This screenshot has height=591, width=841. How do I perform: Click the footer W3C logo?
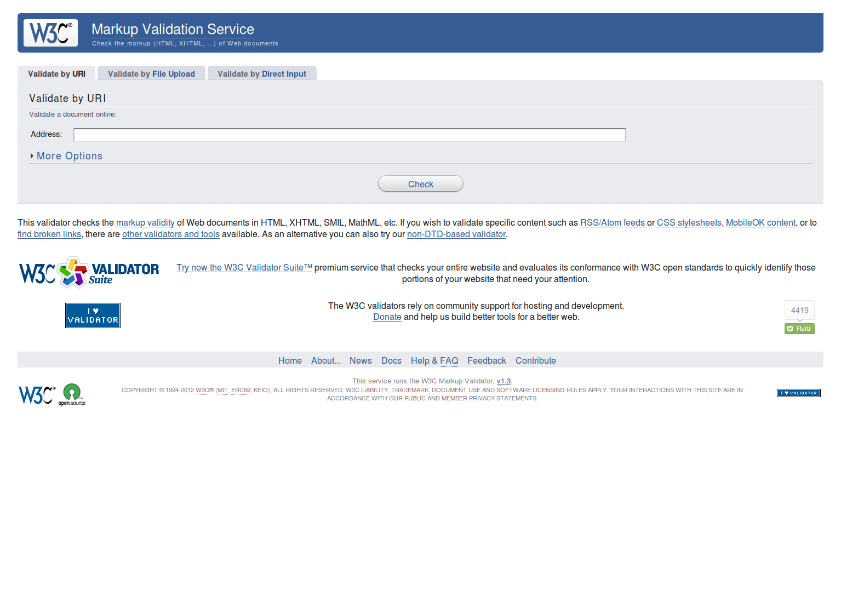[x=37, y=394]
